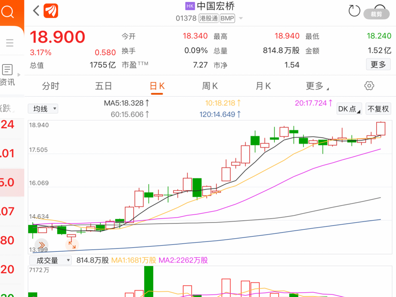Open the 均线 indicator dropdown
This screenshot has width=396, height=297.
click(x=43, y=109)
